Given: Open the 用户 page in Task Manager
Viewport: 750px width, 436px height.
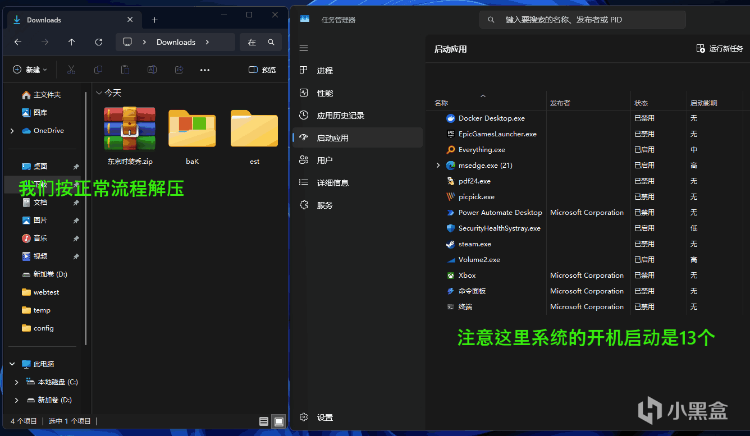Looking at the screenshot, I should point(358,160).
